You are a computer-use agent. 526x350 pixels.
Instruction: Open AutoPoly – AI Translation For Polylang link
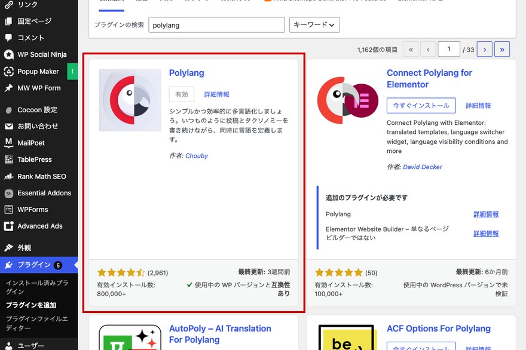pos(220,334)
